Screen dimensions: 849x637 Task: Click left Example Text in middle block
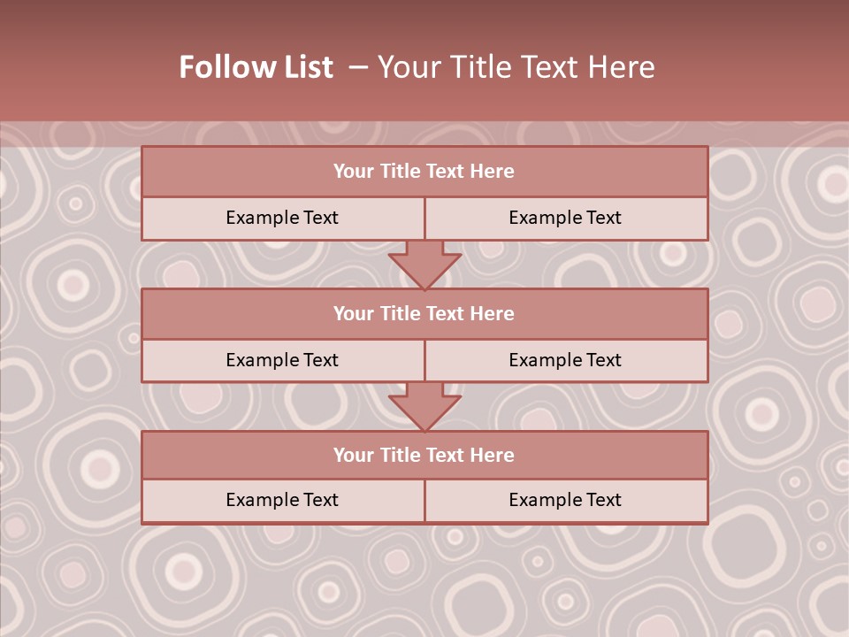click(x=282, y=361)
